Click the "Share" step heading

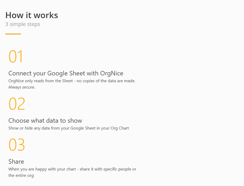[x=16, y=162]
